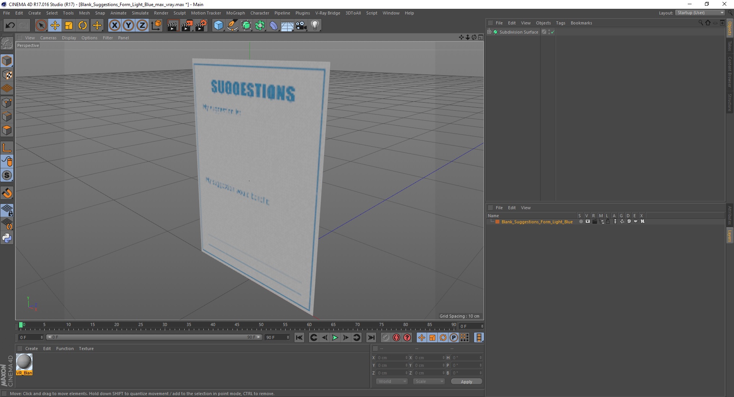Add a Light object via bulb icon
This screenshot has width=734, height=397.
click(x=315, y=26)
